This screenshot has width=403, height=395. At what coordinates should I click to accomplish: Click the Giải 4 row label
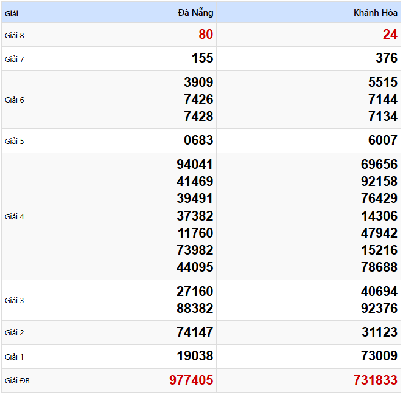tap(15, 216)
